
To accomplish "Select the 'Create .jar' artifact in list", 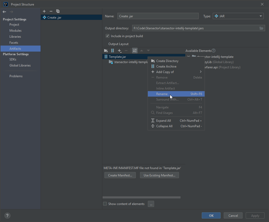I will tap(71, 17).
